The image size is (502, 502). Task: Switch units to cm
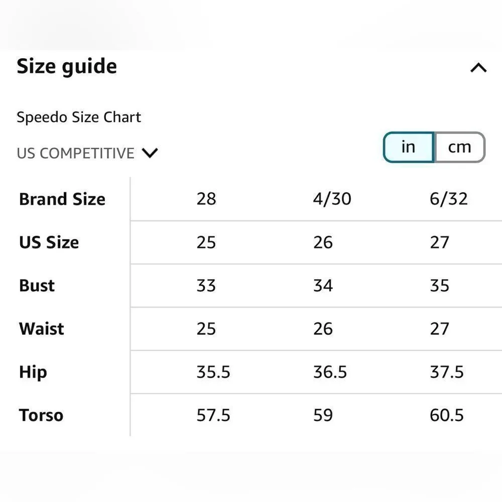(459, 147)
